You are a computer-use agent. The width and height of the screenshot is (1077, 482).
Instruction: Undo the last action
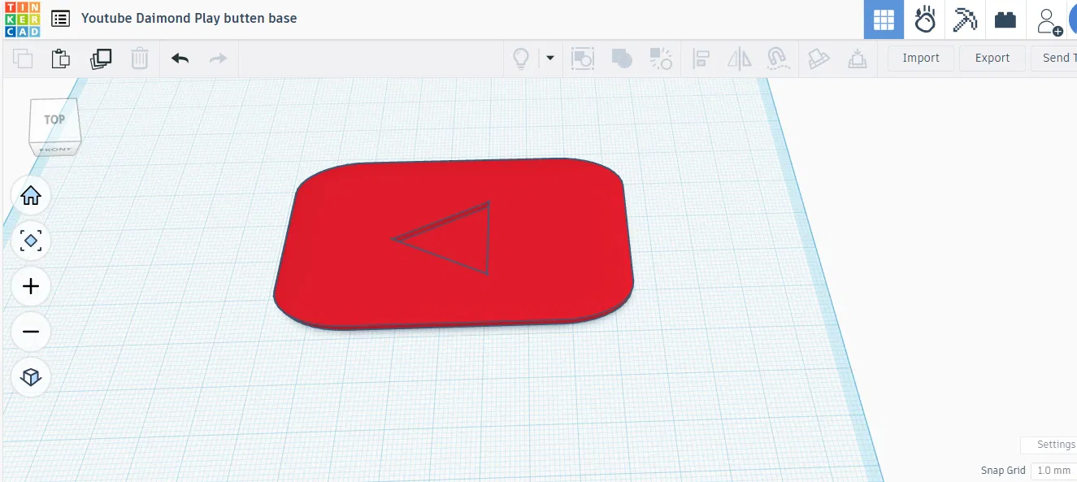[x=180, y=58]
